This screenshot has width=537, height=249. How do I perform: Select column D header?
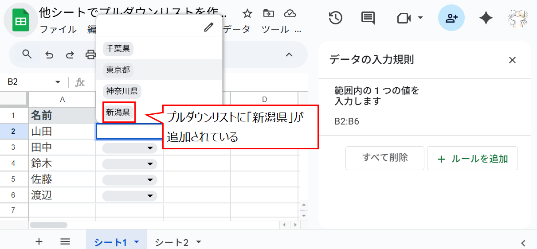[x=264, y=98]
